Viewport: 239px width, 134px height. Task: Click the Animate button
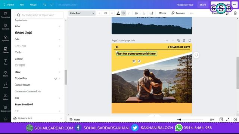pyautogui.click(x=178, y=13)
